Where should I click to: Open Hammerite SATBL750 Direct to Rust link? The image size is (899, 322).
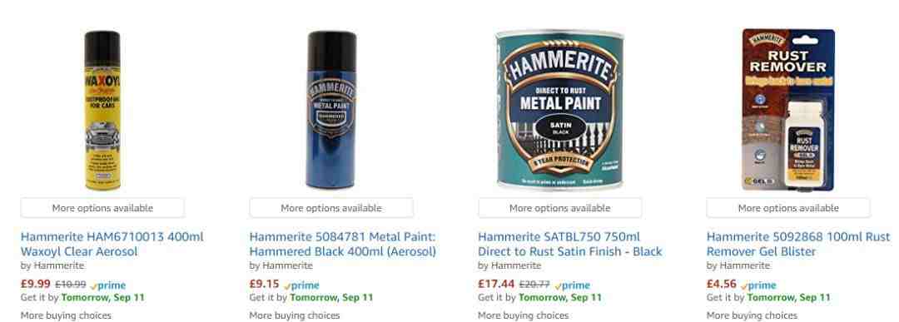point(570,244)
